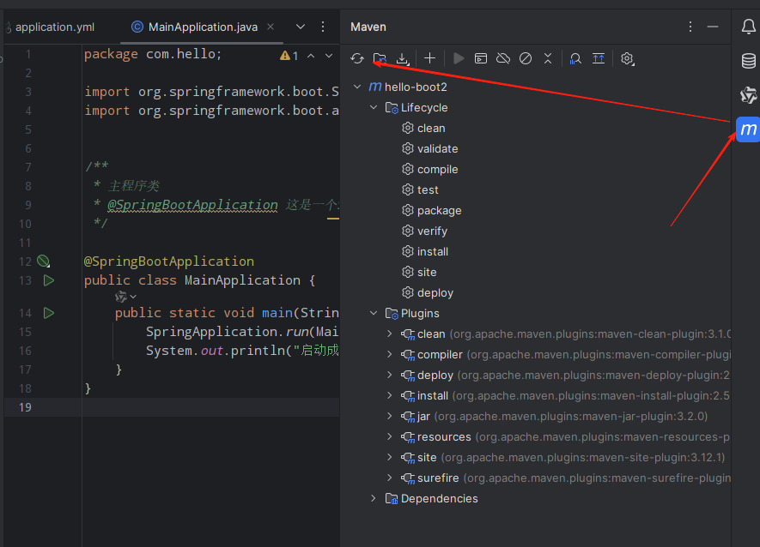Expand deploy plugin node
Image resolution: width=760 pixels, height=547 pixels.
coord(390,375)
